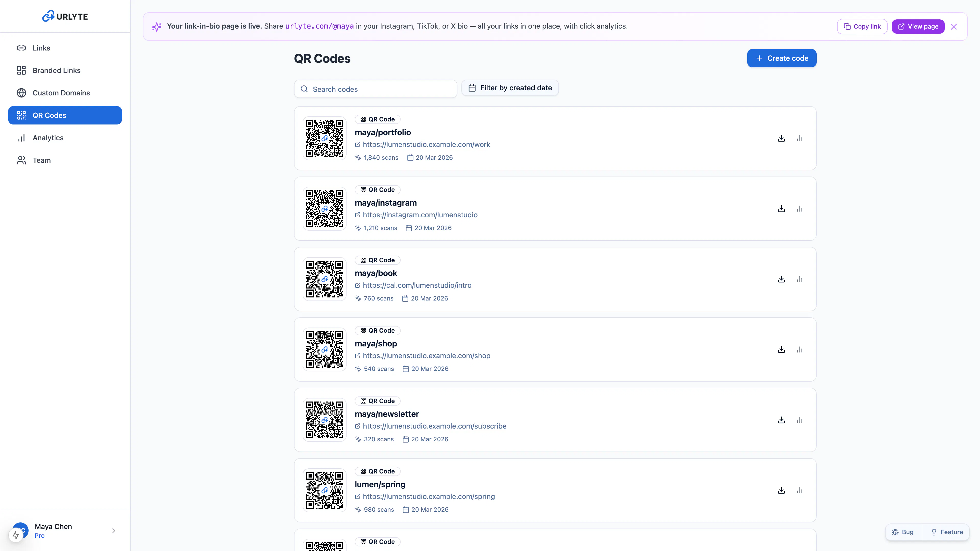
Task: Download the maya/portfolio QR code
Action: [x=781, y=139]
